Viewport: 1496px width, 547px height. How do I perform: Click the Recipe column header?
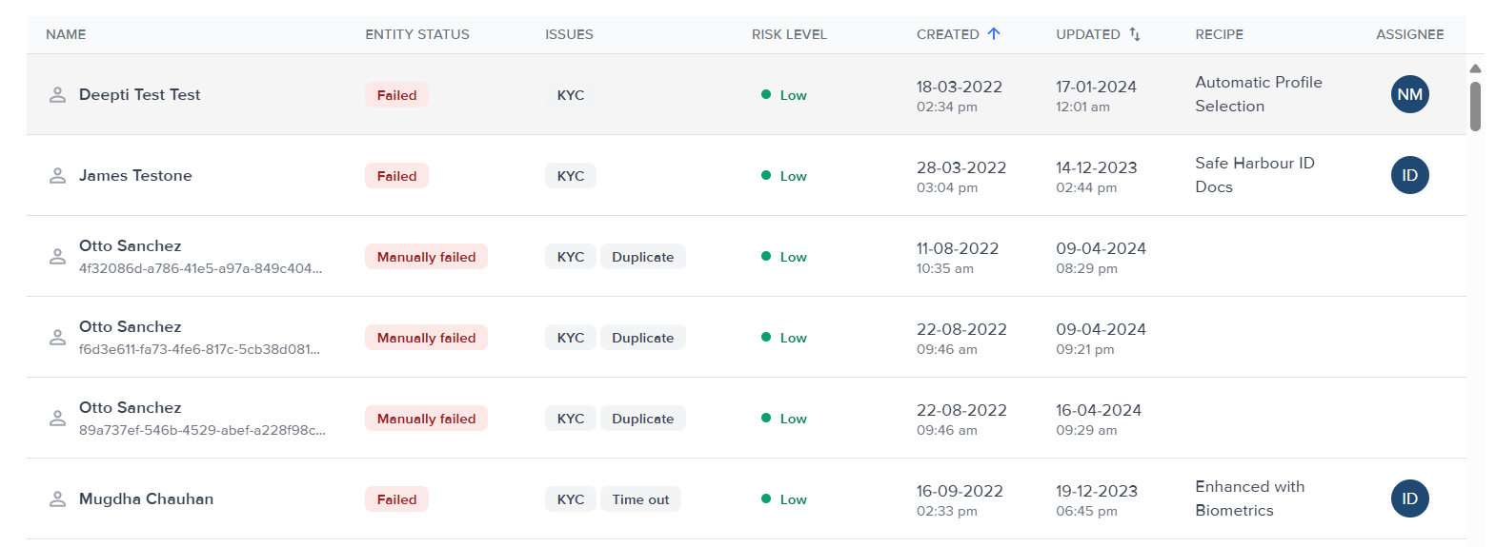coord(1219,34)
